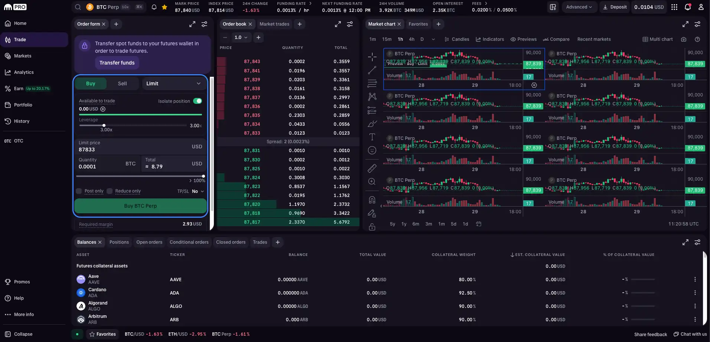
Task: Open the Limit order type dropdown
Action: point(173,83)
